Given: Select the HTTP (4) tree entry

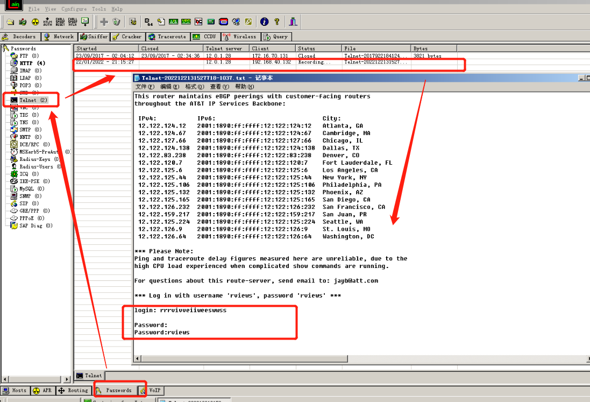Looking at the screenshot, I should (x=28, y=64).
